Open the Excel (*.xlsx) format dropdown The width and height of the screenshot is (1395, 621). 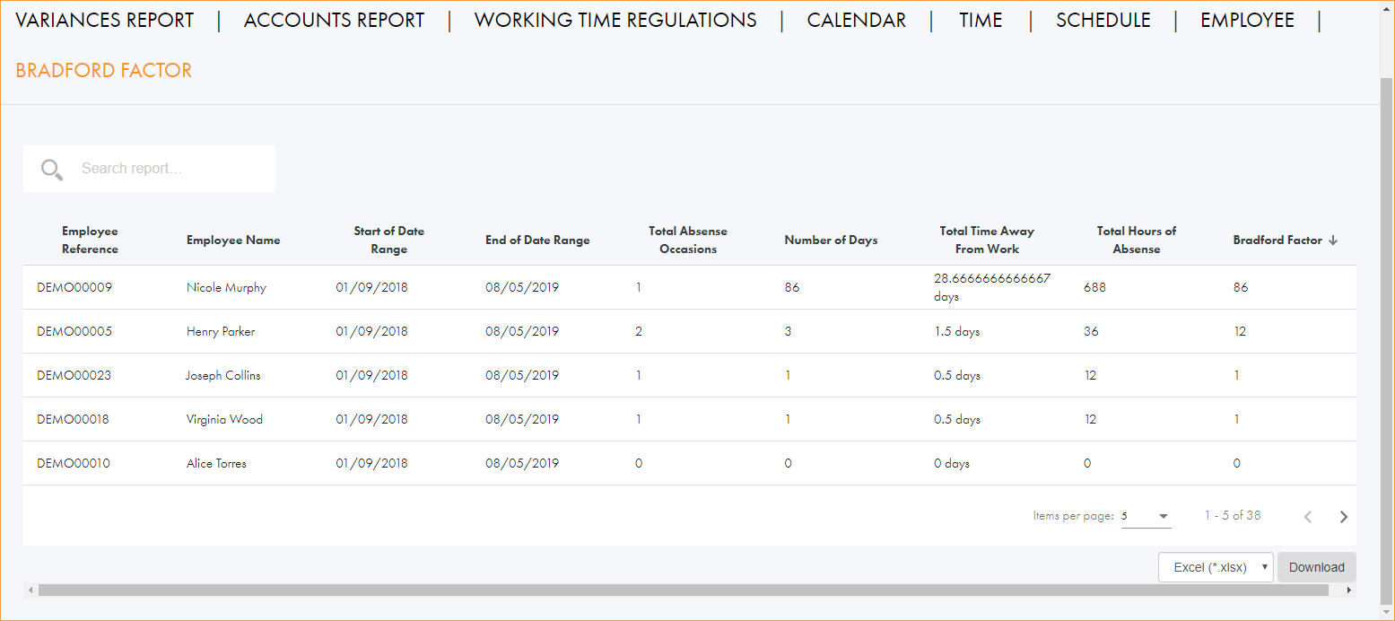pos(1216,567)
